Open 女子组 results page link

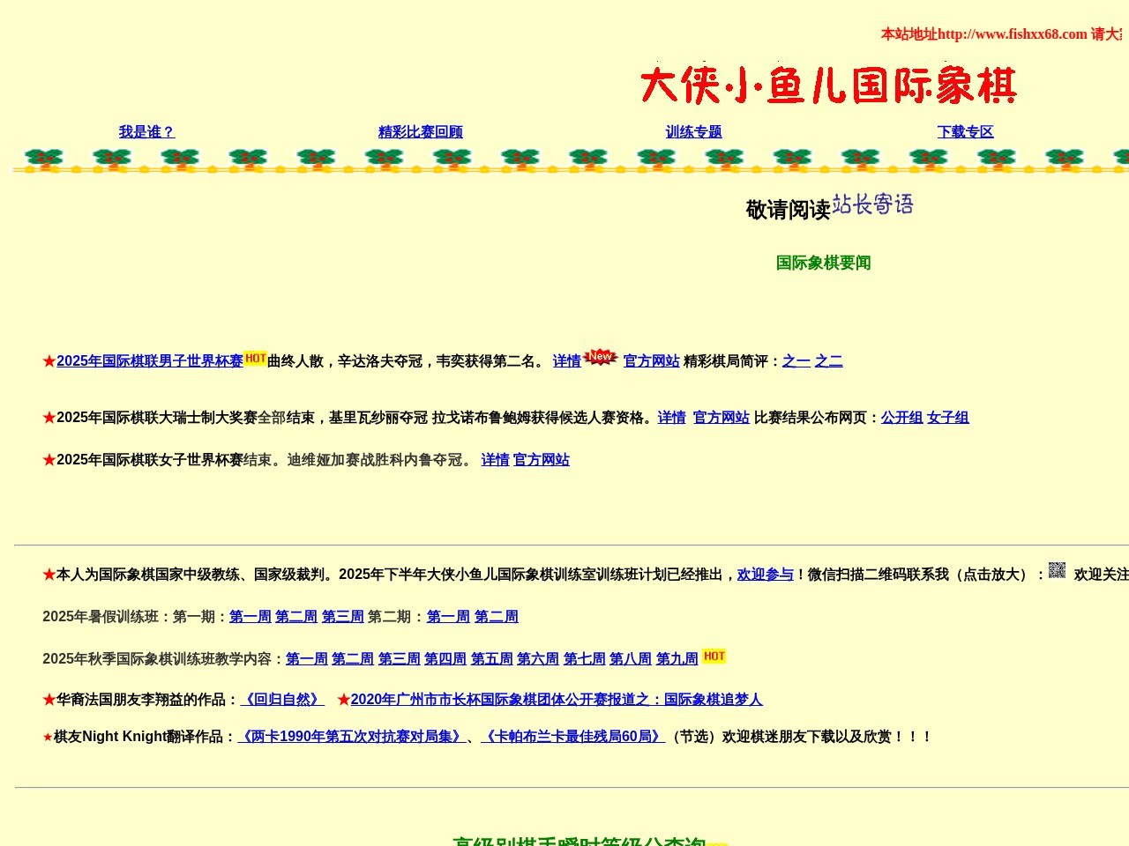(947, 418)
